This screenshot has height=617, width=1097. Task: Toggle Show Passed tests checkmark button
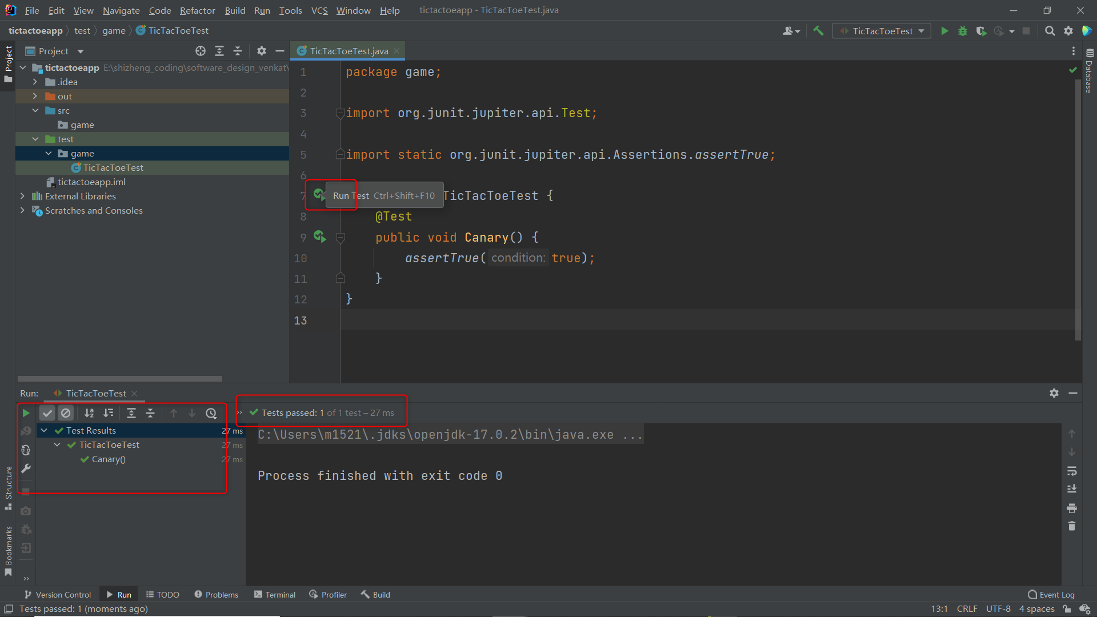click(x=47, y=413)
